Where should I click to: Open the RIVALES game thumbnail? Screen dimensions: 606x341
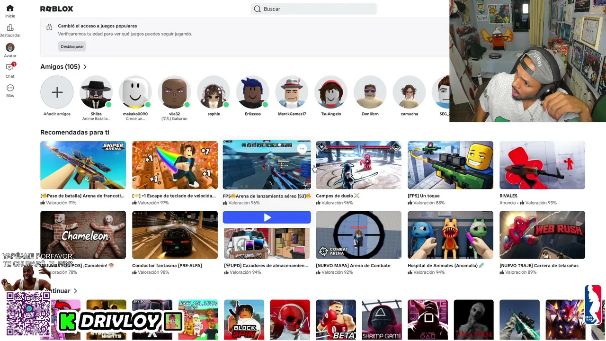[x=542, y=165]
